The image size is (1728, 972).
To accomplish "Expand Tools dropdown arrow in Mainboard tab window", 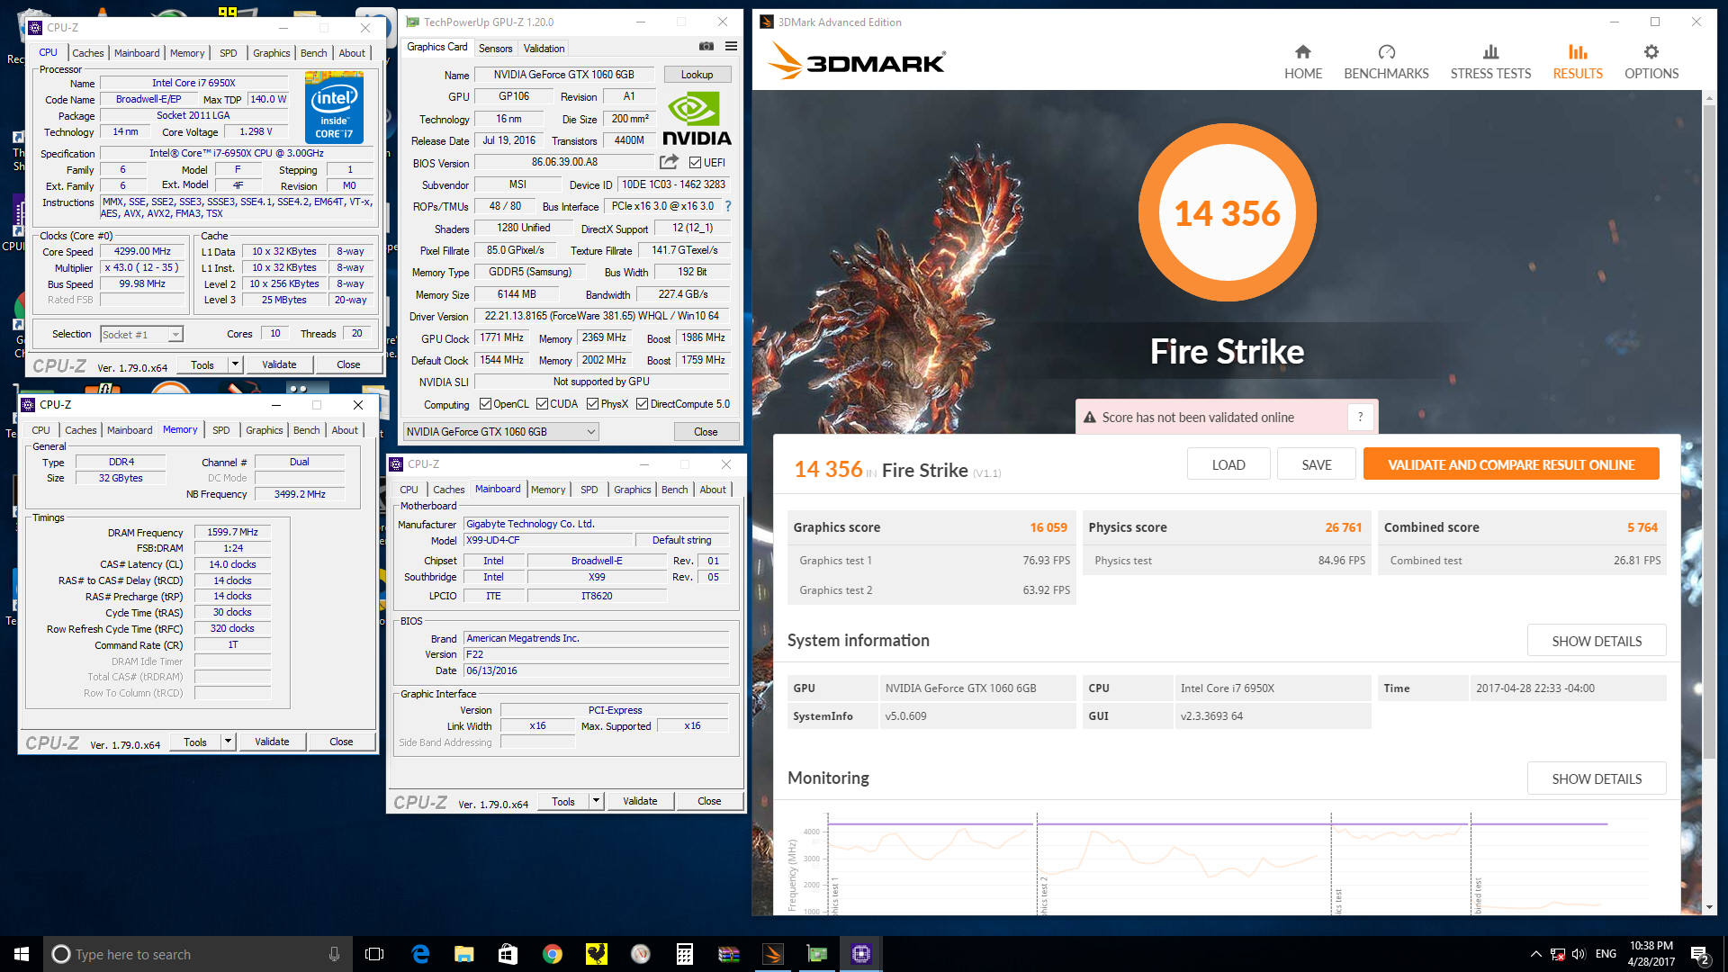I will (x=596, y=801).
